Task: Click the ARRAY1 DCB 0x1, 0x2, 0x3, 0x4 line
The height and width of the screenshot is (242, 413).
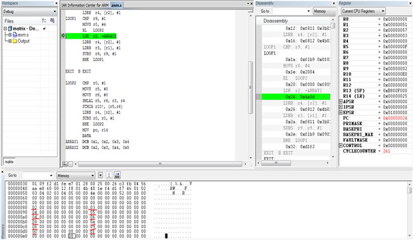Action: coord(97,142)
